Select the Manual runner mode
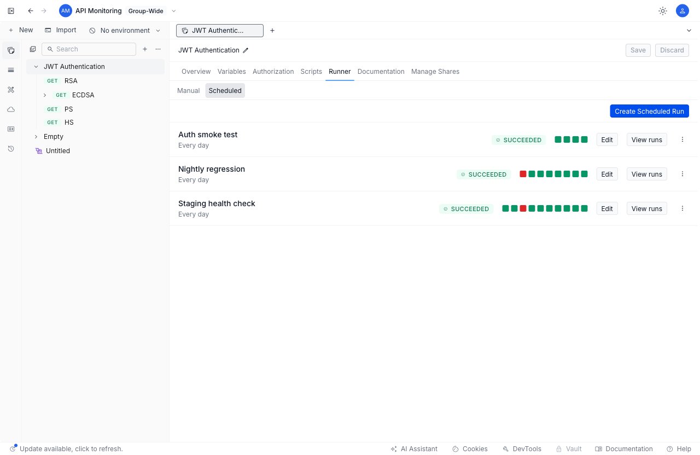The image size is (700, 455). point(188,91)
